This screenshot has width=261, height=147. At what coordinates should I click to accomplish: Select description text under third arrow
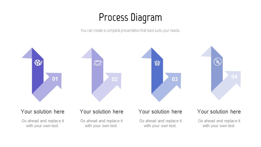(x=160, y=123)
